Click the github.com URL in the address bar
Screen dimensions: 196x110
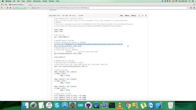[x=58, y=8]
